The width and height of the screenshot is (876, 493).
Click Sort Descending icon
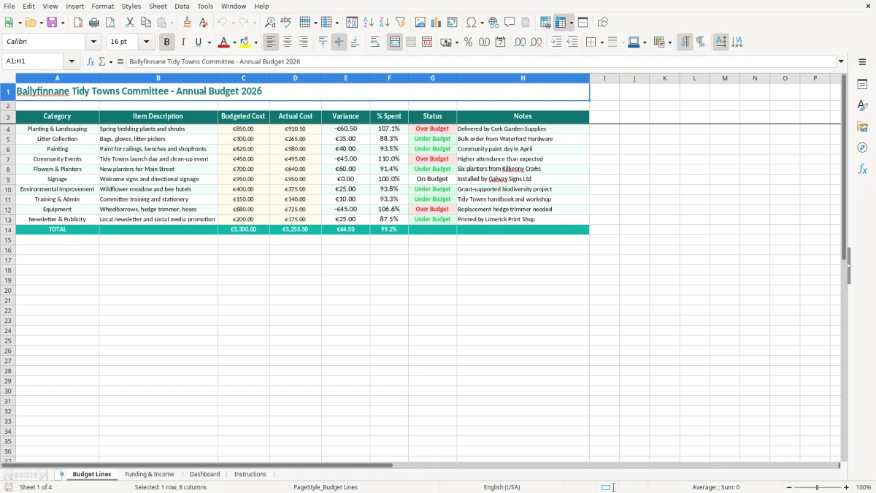click(x=385, y=23)
